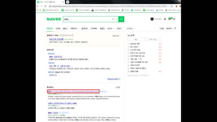Click the 도움말 link in top-right tab row

click(162, 28)
